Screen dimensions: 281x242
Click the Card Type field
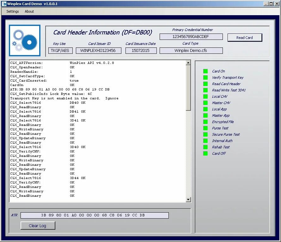(191, 51)
